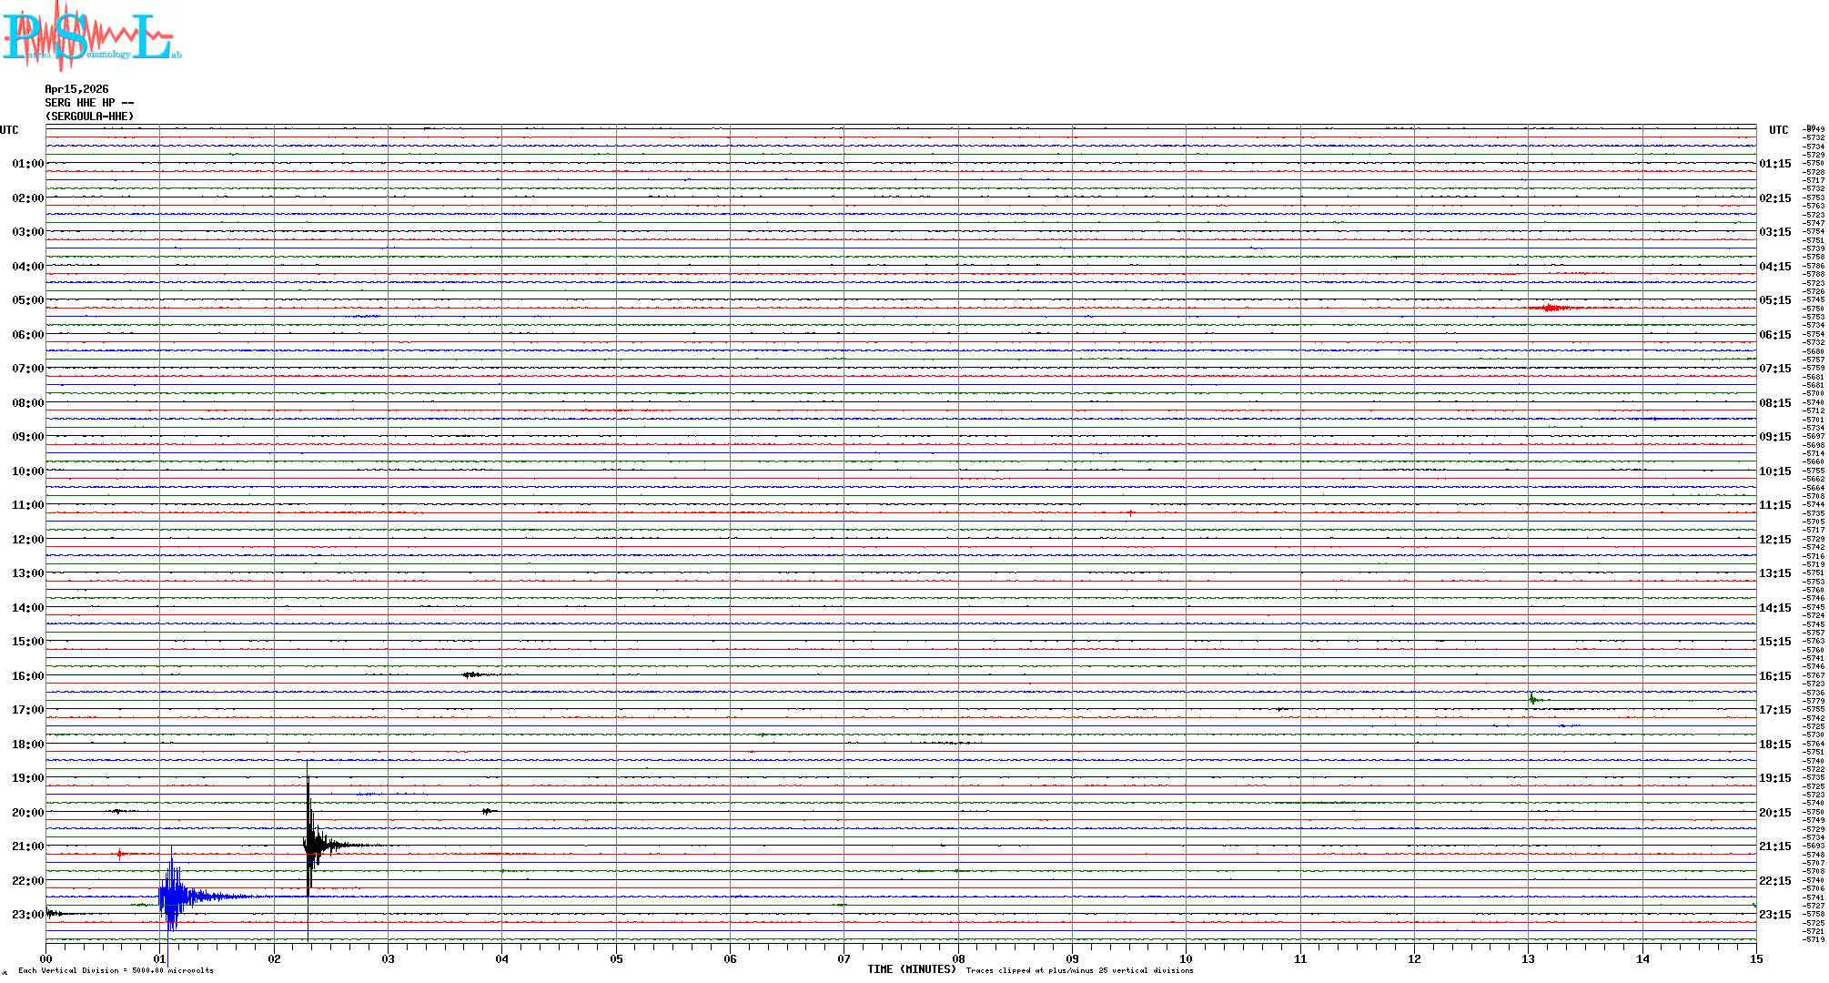Click the red marker near minute 09.5
The height and width of the screenshot is (983, 1829).
(1130, 513)
